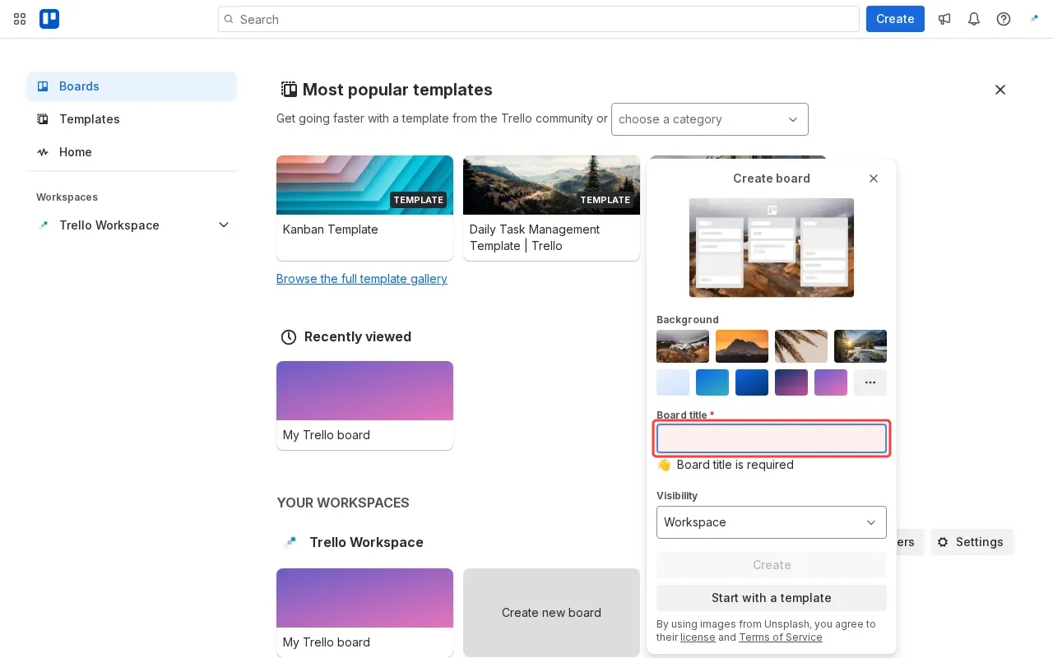Open the Trello apps grid menu

click(x=20, y=19)
